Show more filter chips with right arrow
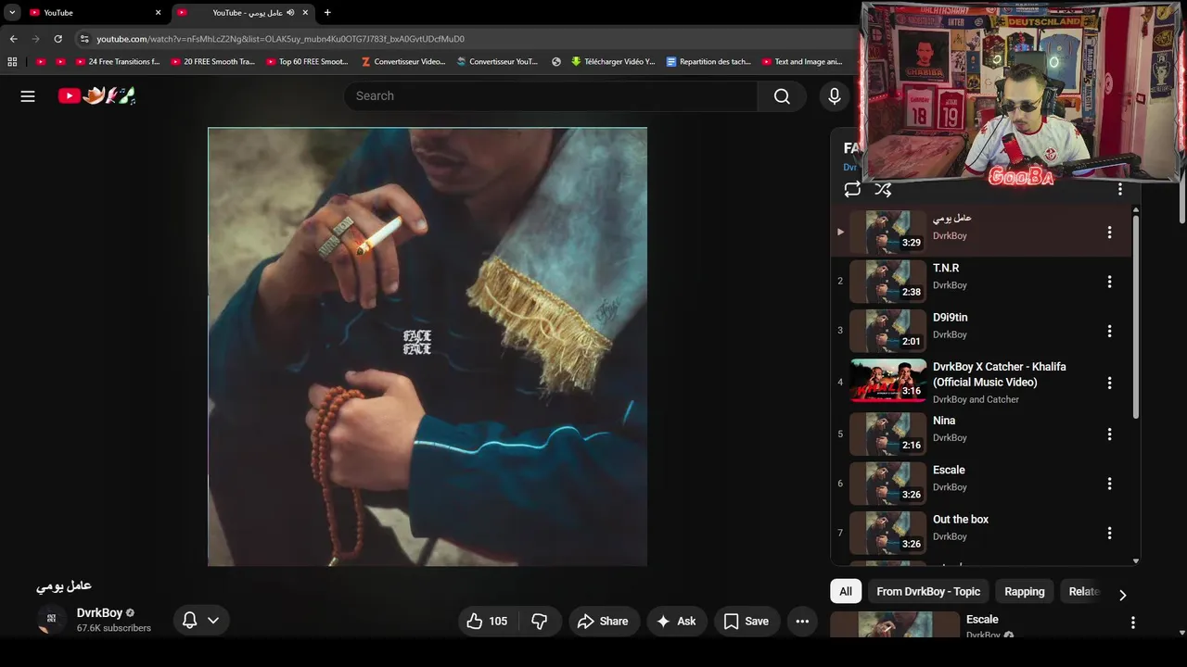Viewport: 1187px width, 667px height. pos(1122,595)
